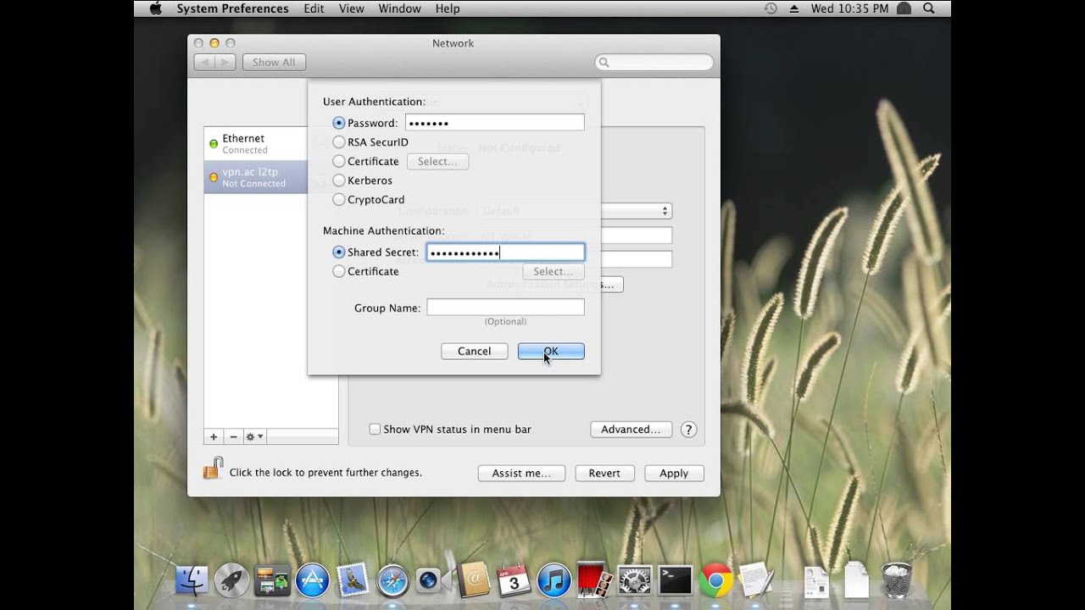Add a network service with plus button
Image resolution: width=1085 pixels, height=610 pixels.
(214, 436)
